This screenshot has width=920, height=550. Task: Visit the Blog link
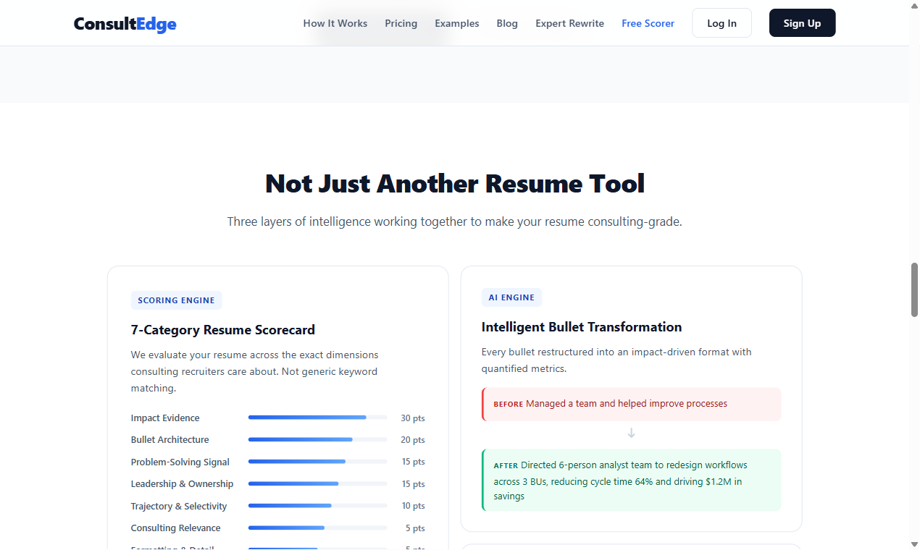pyautogui.click(x=507, y=23)
